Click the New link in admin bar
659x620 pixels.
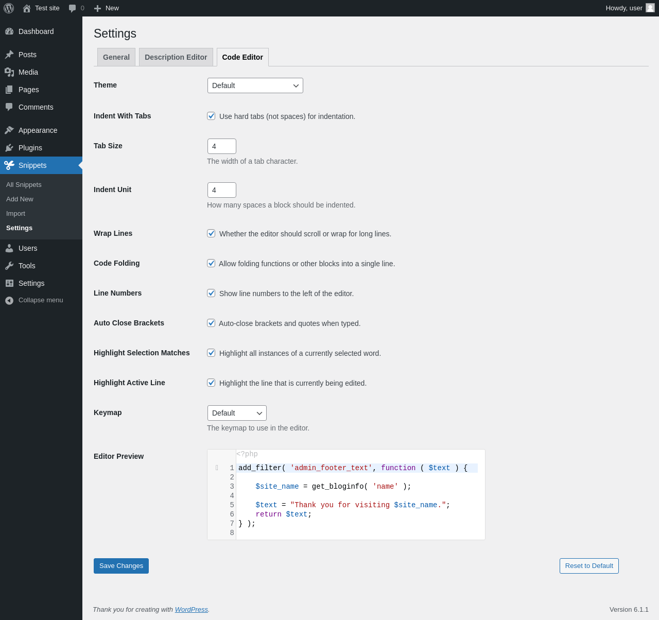click(107, 8)
